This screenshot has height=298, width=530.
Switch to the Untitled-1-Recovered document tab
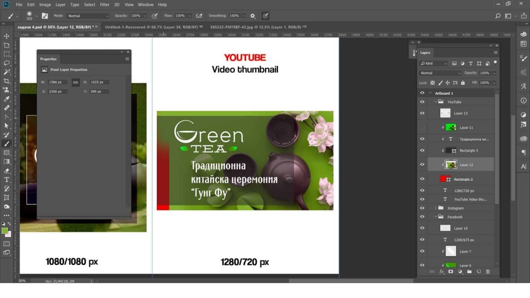(152, 27)
